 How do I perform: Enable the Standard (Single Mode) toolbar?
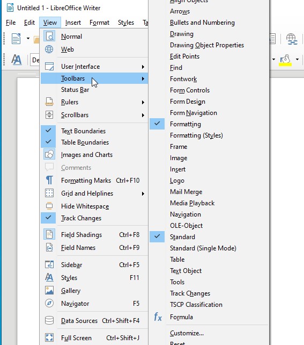(209, 248)
